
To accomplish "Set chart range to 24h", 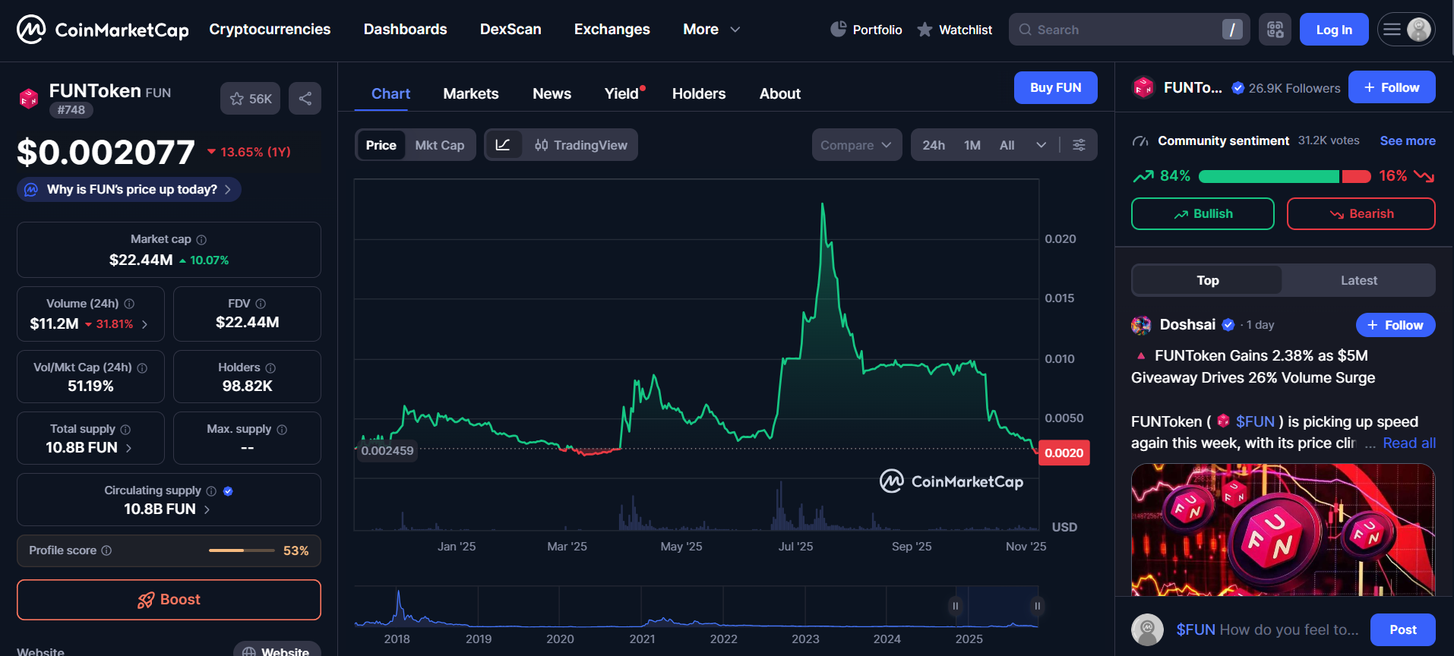I will (934, 145).
